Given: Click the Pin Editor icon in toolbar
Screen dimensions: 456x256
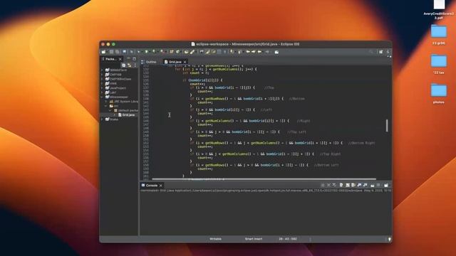Looking at the screenshot, I should click(276, 52).
